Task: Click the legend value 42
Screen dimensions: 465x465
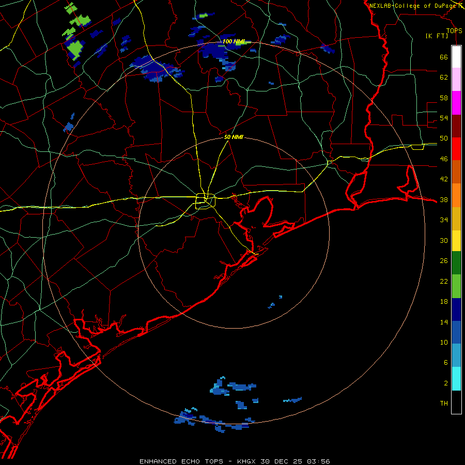Action: coord(444,179)
